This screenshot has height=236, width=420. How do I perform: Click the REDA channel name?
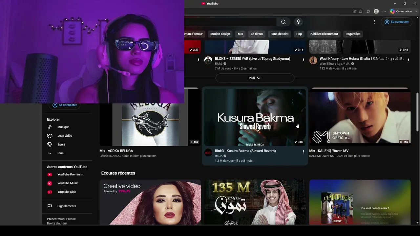[219, 156]
